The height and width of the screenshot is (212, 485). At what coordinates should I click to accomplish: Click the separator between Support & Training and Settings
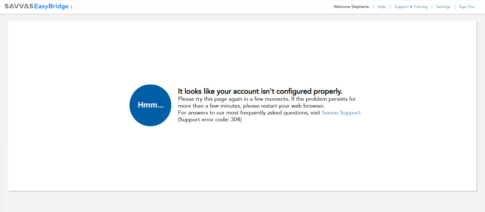(x=432, y=7)
